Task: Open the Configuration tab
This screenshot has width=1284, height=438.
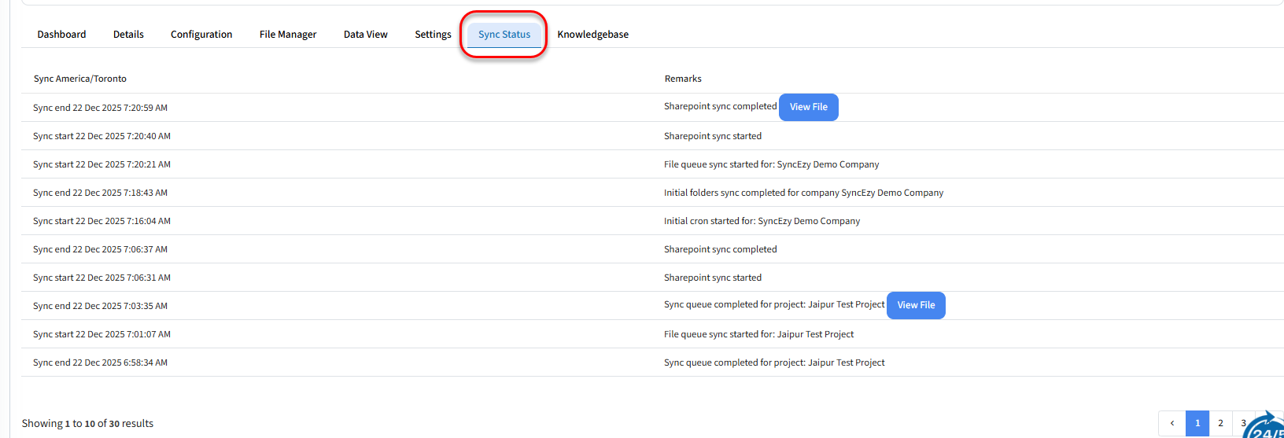Action: pos(201,35)
